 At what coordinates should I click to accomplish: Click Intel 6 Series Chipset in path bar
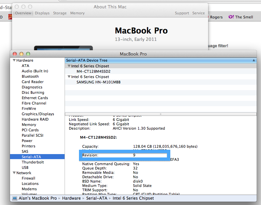[x=133, y=198]
